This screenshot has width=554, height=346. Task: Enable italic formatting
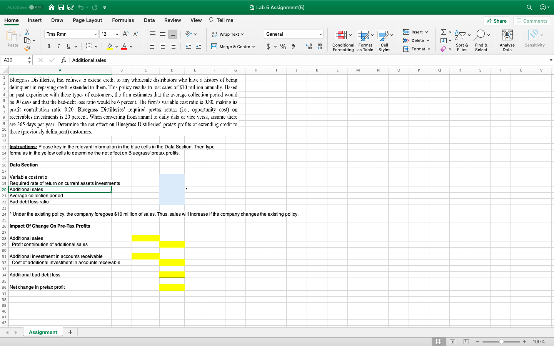[58, 46]
